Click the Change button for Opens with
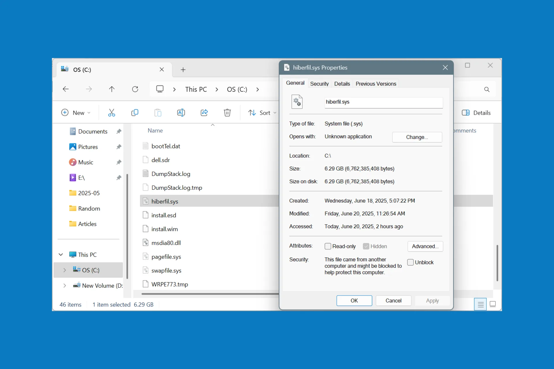This screenshot has width=554, height=369. (417, 137)
